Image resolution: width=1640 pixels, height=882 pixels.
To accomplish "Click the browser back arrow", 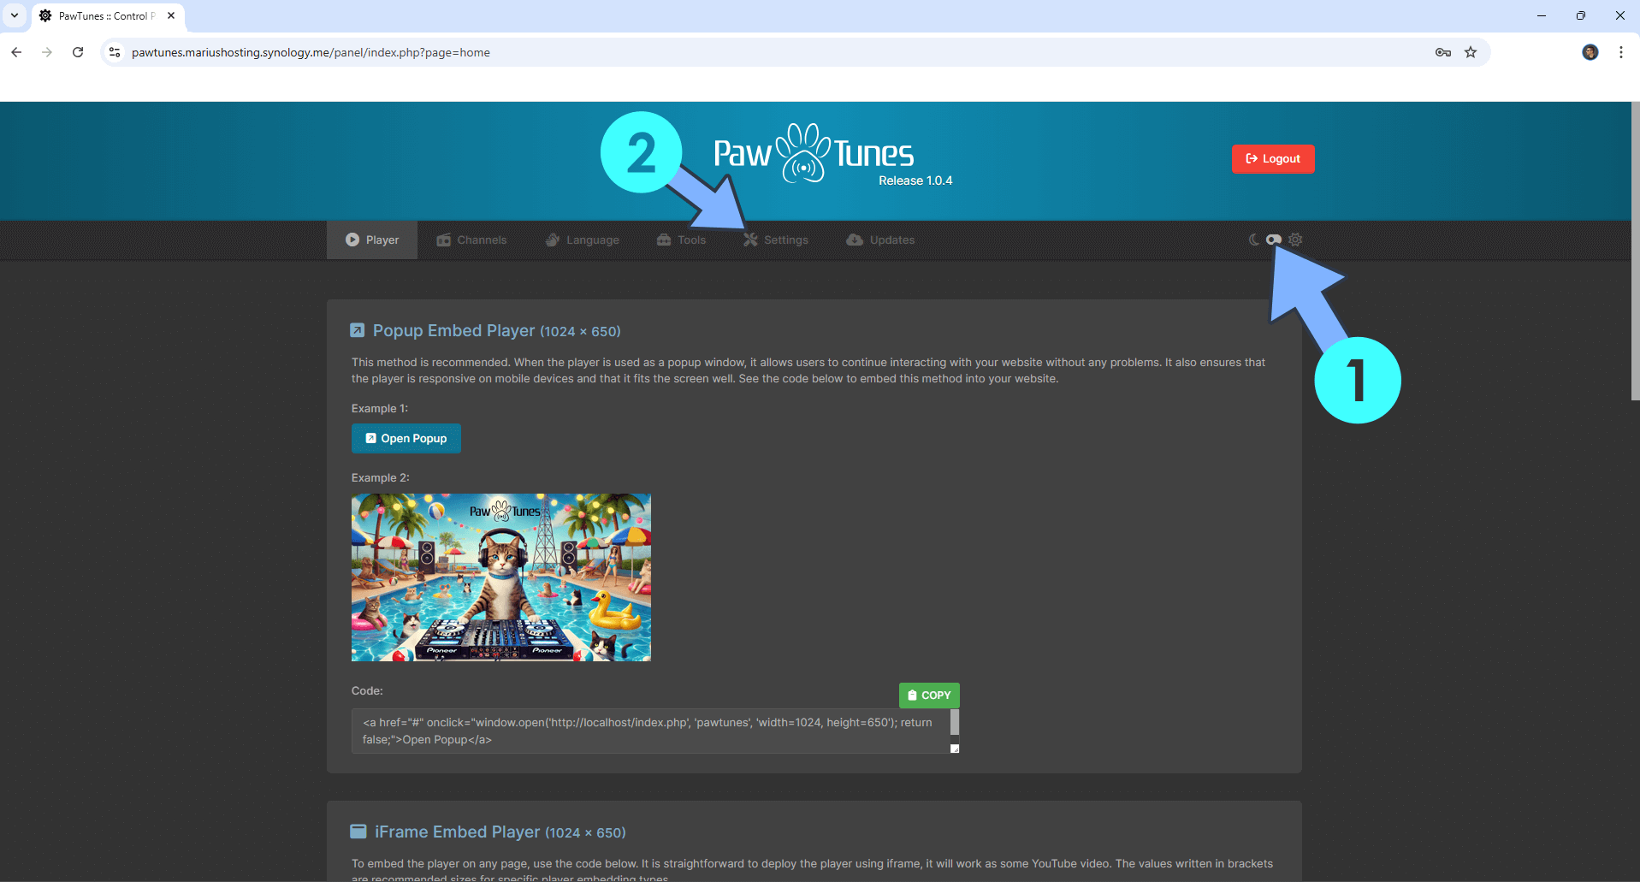I will (16, 52).
